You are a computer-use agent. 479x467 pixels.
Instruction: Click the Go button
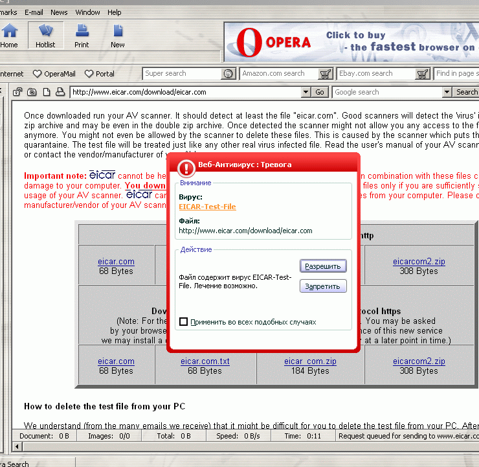click(x=320, y=92)
